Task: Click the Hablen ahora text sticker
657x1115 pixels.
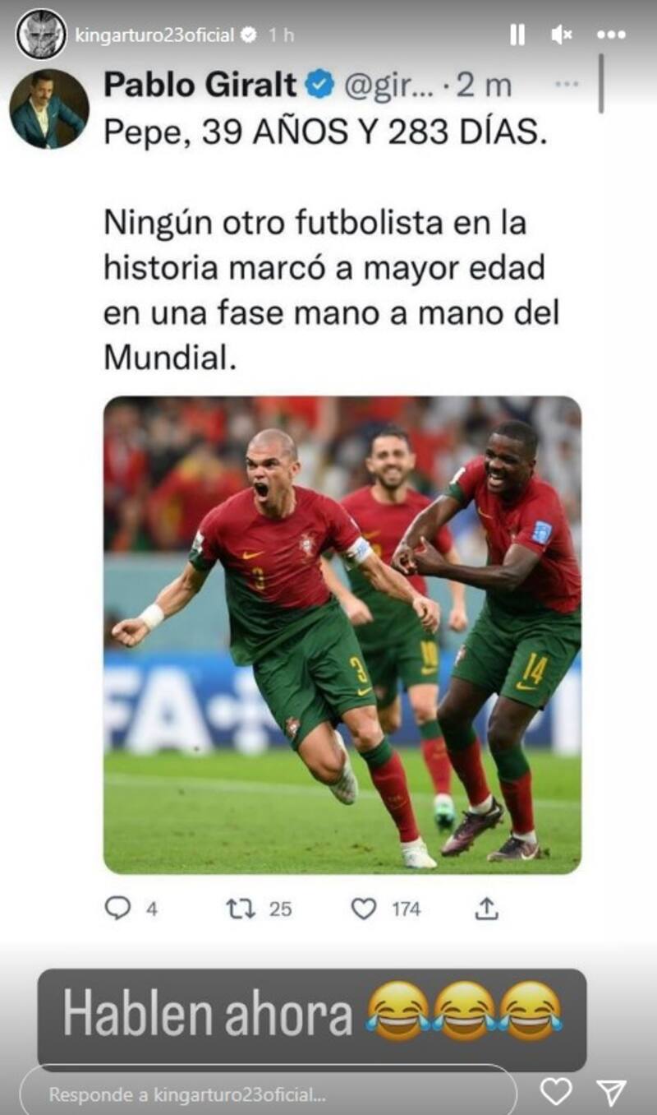Action: [312, 1016]
